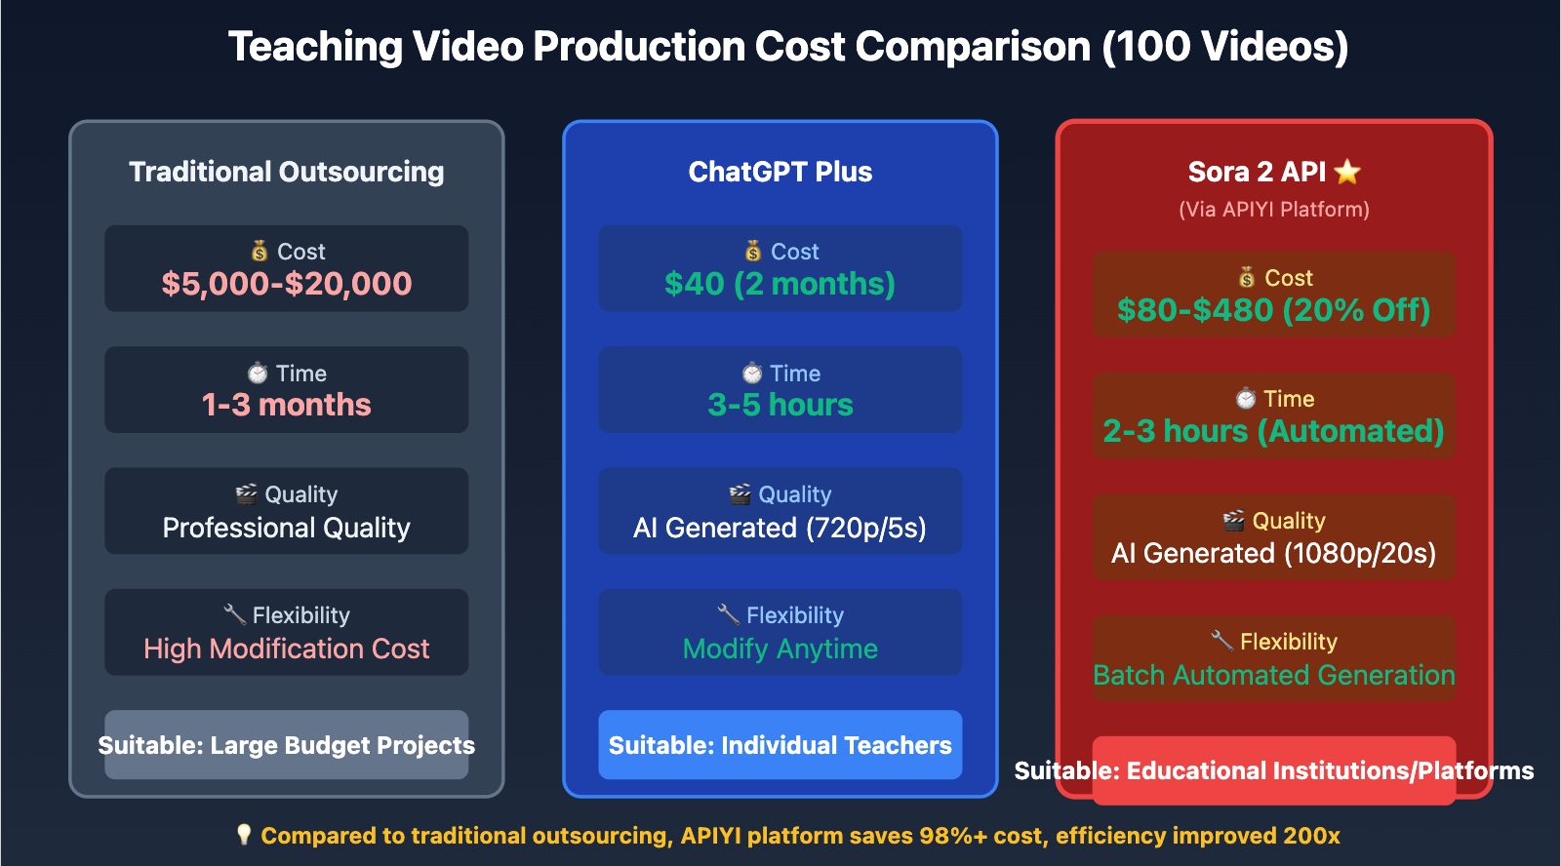The image size is (1561, 866).
Task: Click clapperboard icon in Sora 2 API quality
Action: (1234, 521)
